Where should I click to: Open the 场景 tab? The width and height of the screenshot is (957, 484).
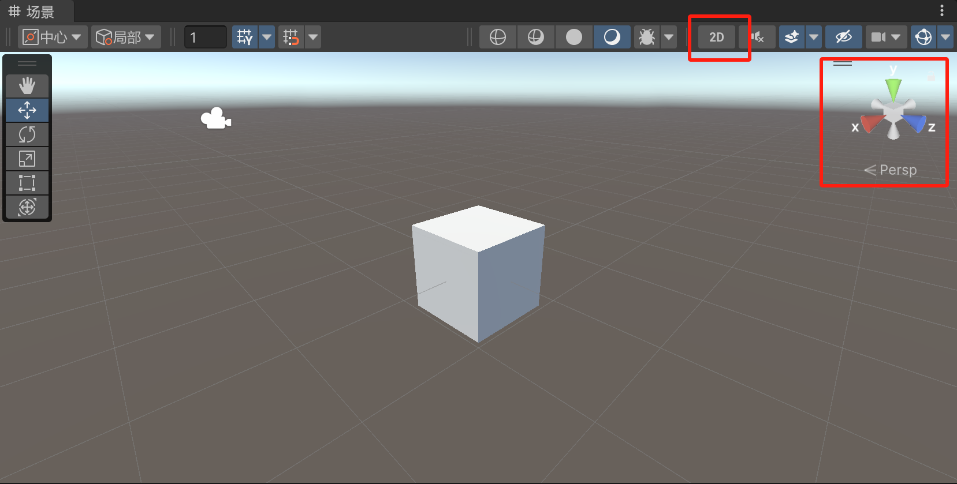pos(32,12)
